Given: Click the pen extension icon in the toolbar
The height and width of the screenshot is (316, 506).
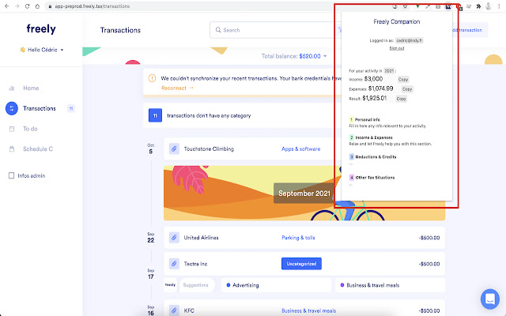Looking at the screenshot, I should coord(428,6).
